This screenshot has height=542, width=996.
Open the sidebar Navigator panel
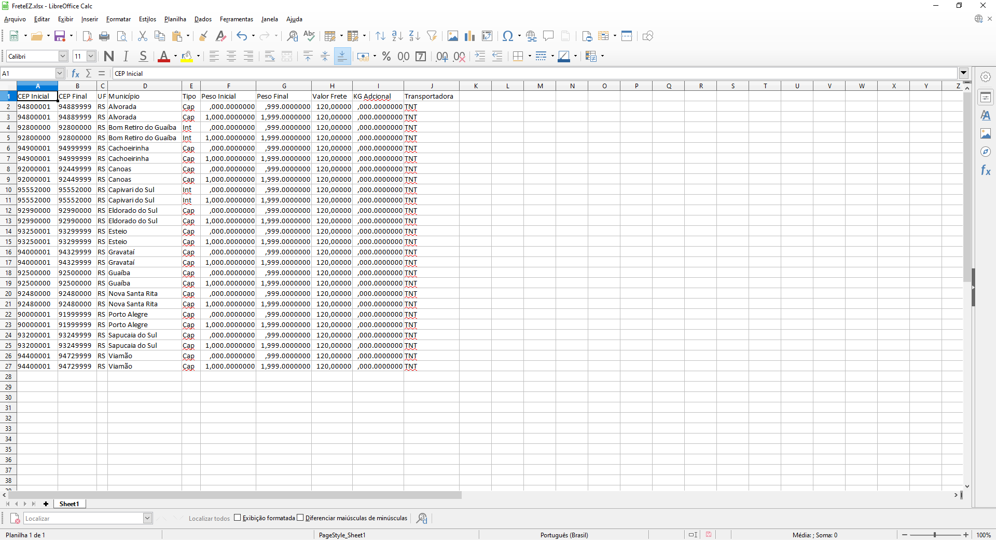tap(986, 152)
